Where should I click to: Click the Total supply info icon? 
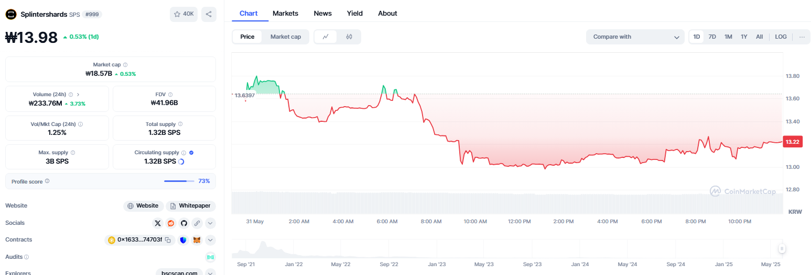pyautogui.click(x=180, y=124)
